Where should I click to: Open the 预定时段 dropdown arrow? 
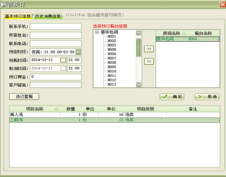[x=79, y=52]
